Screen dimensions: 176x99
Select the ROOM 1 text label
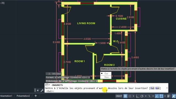pyautogui.click(x=79, y=61)
